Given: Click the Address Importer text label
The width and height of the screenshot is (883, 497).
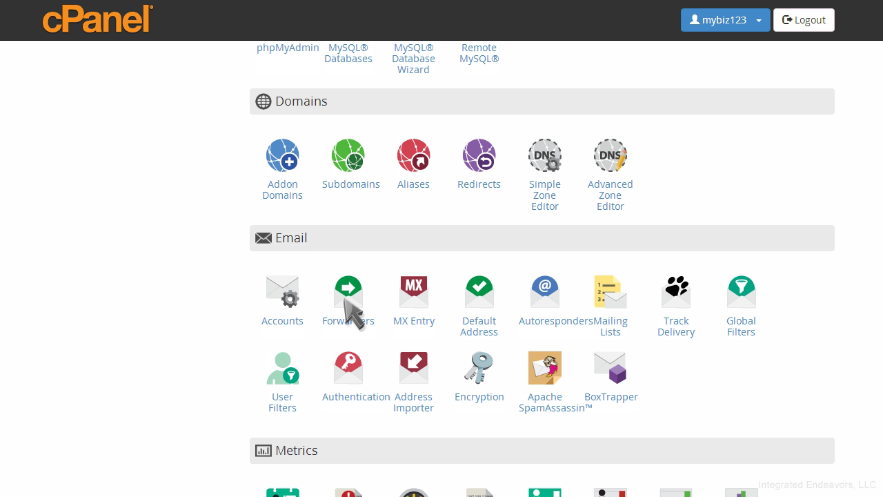Looking at the screenshot, I should point(413,402).
